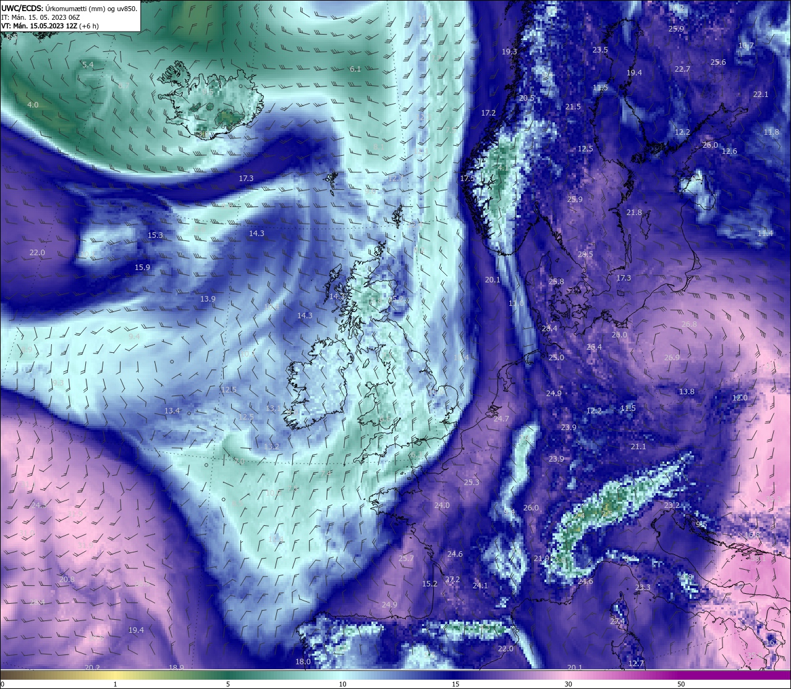Click the 22.7 map value

coord(682,69)
